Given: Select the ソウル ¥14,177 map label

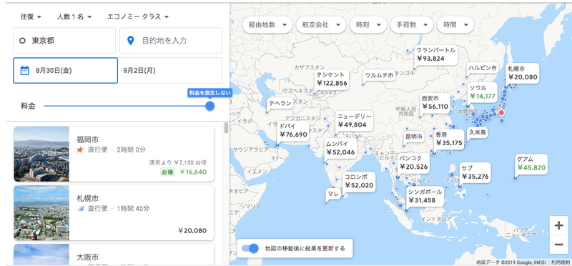Looking at the screenshot, I should (x=482, y=92).
